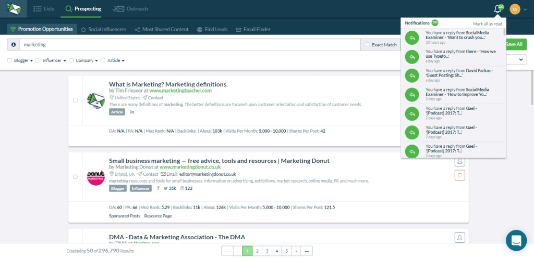Open the ES user avatar menu
Viewport: 534px width, 258px height.
pos(515,9)
